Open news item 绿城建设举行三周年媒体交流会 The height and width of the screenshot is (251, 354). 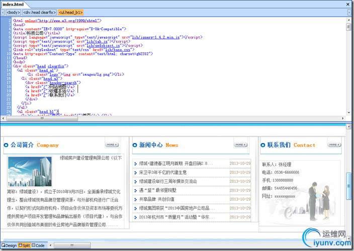click(x=168, y=181)
